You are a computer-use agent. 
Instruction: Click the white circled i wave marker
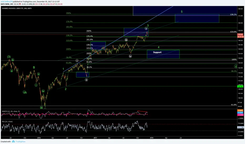click(x=77, y=60)
